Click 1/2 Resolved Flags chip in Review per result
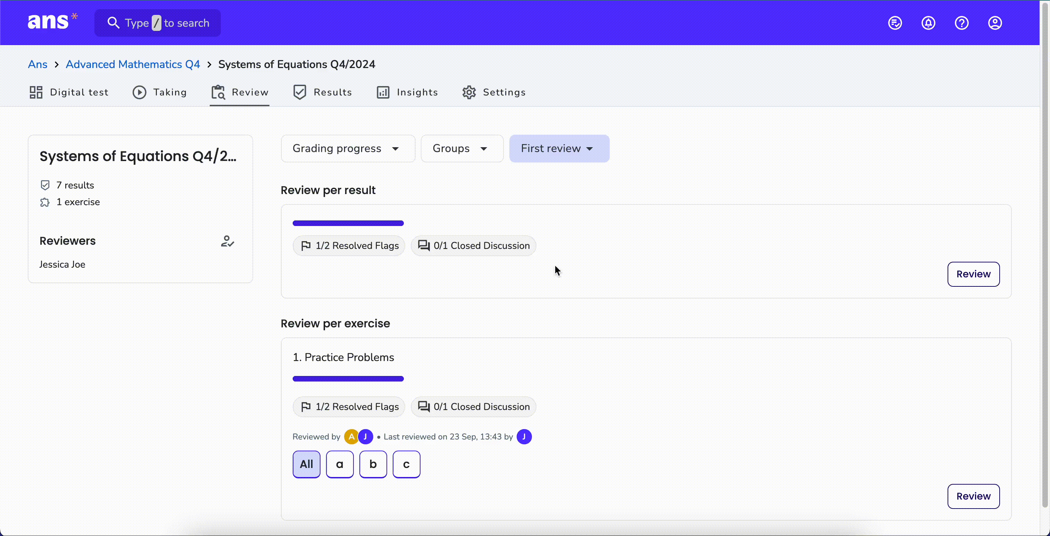 [349, 246]
